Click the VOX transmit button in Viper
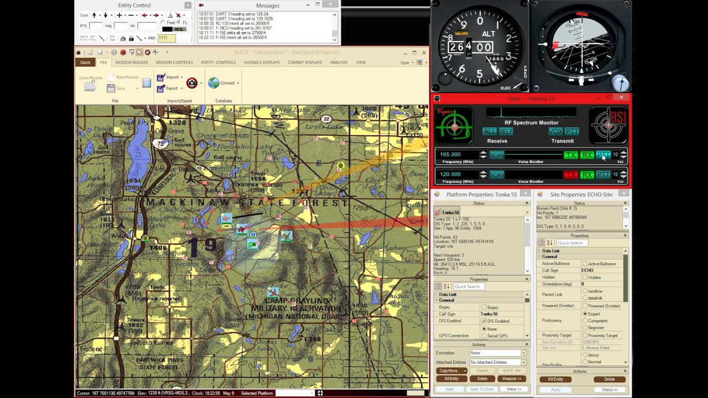This screenshot has width=708, height=398. pyautogui.click(x=556, y=132)
